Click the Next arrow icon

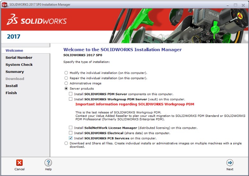230,163
